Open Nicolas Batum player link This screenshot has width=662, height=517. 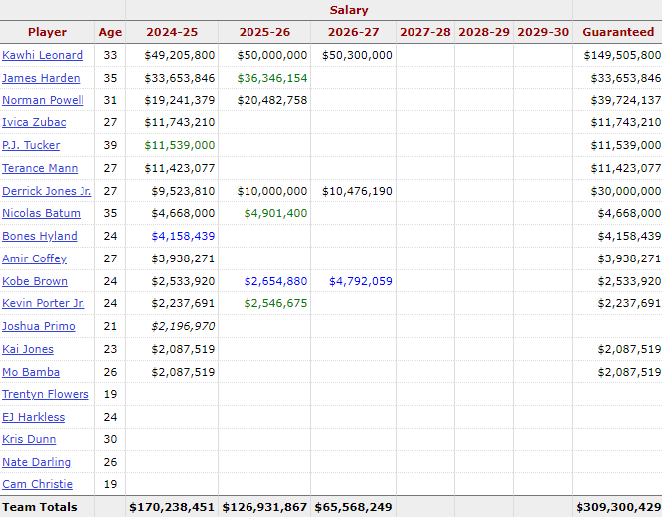42,213
